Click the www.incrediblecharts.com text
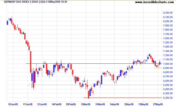Screen dimensions: 176x107 [154, 2]
